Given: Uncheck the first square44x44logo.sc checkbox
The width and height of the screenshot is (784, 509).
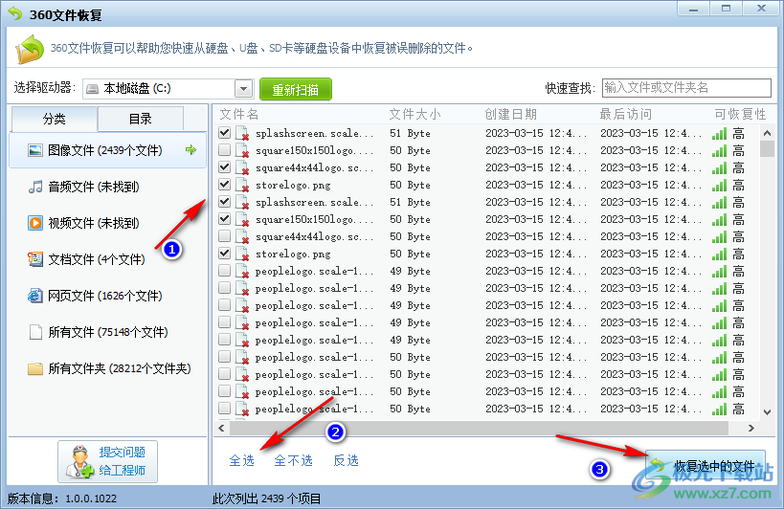Looking at the screenshot, I should click(225, 167).
